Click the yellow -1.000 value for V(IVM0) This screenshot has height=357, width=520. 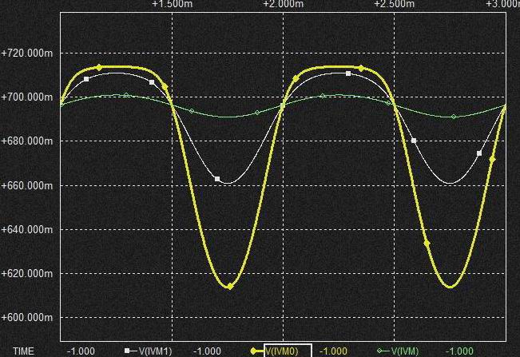[x=333, y=351]
